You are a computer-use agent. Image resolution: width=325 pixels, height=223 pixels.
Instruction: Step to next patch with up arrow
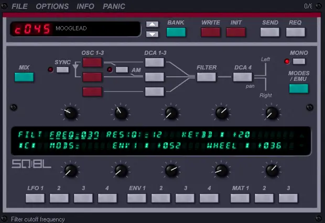coord(152,24)
